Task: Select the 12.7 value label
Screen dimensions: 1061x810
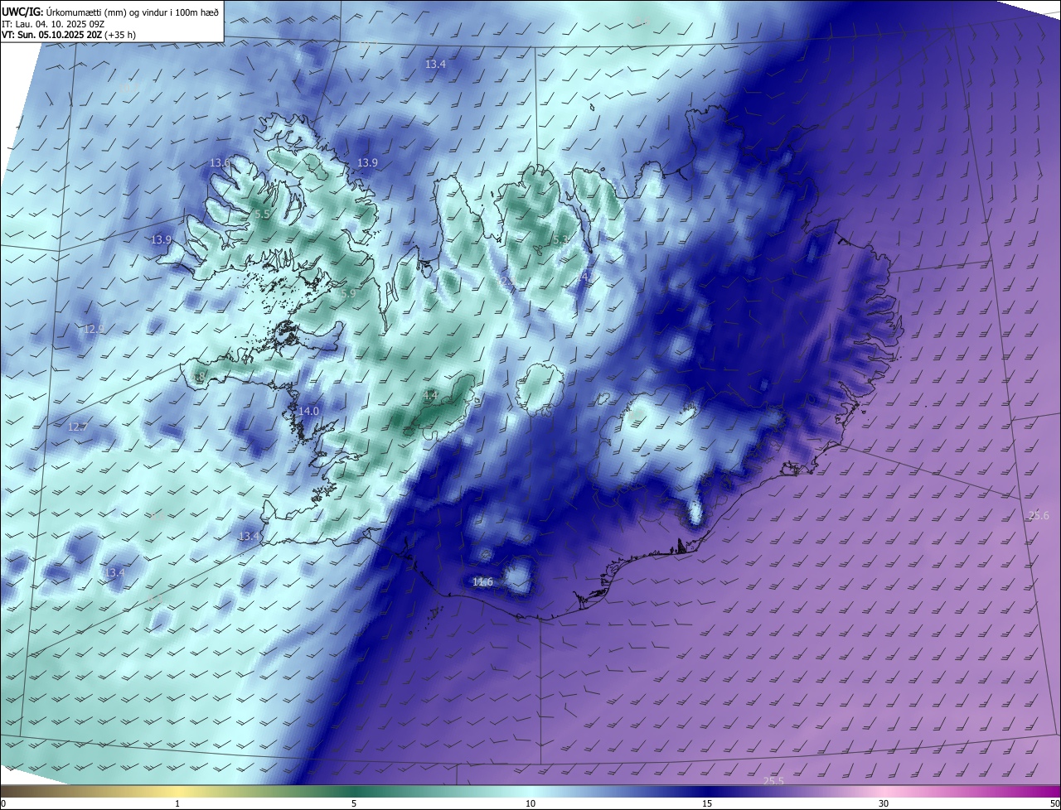Action: click(x=77, y=427)
